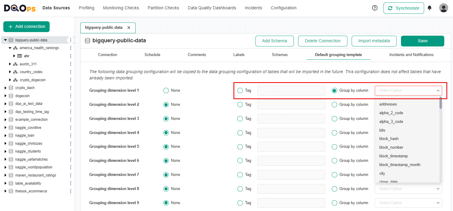The image size is (453, 211).
Task: Open the three-dot menu for america_health_rankings
Action: pyautogui.click(x=71, y=48)
